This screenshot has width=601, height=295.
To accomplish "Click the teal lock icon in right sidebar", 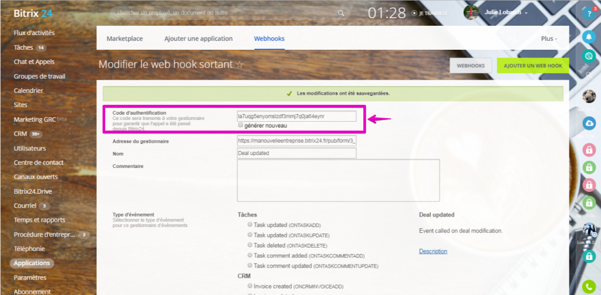I will pyautogui.click(x=589, y=256).
